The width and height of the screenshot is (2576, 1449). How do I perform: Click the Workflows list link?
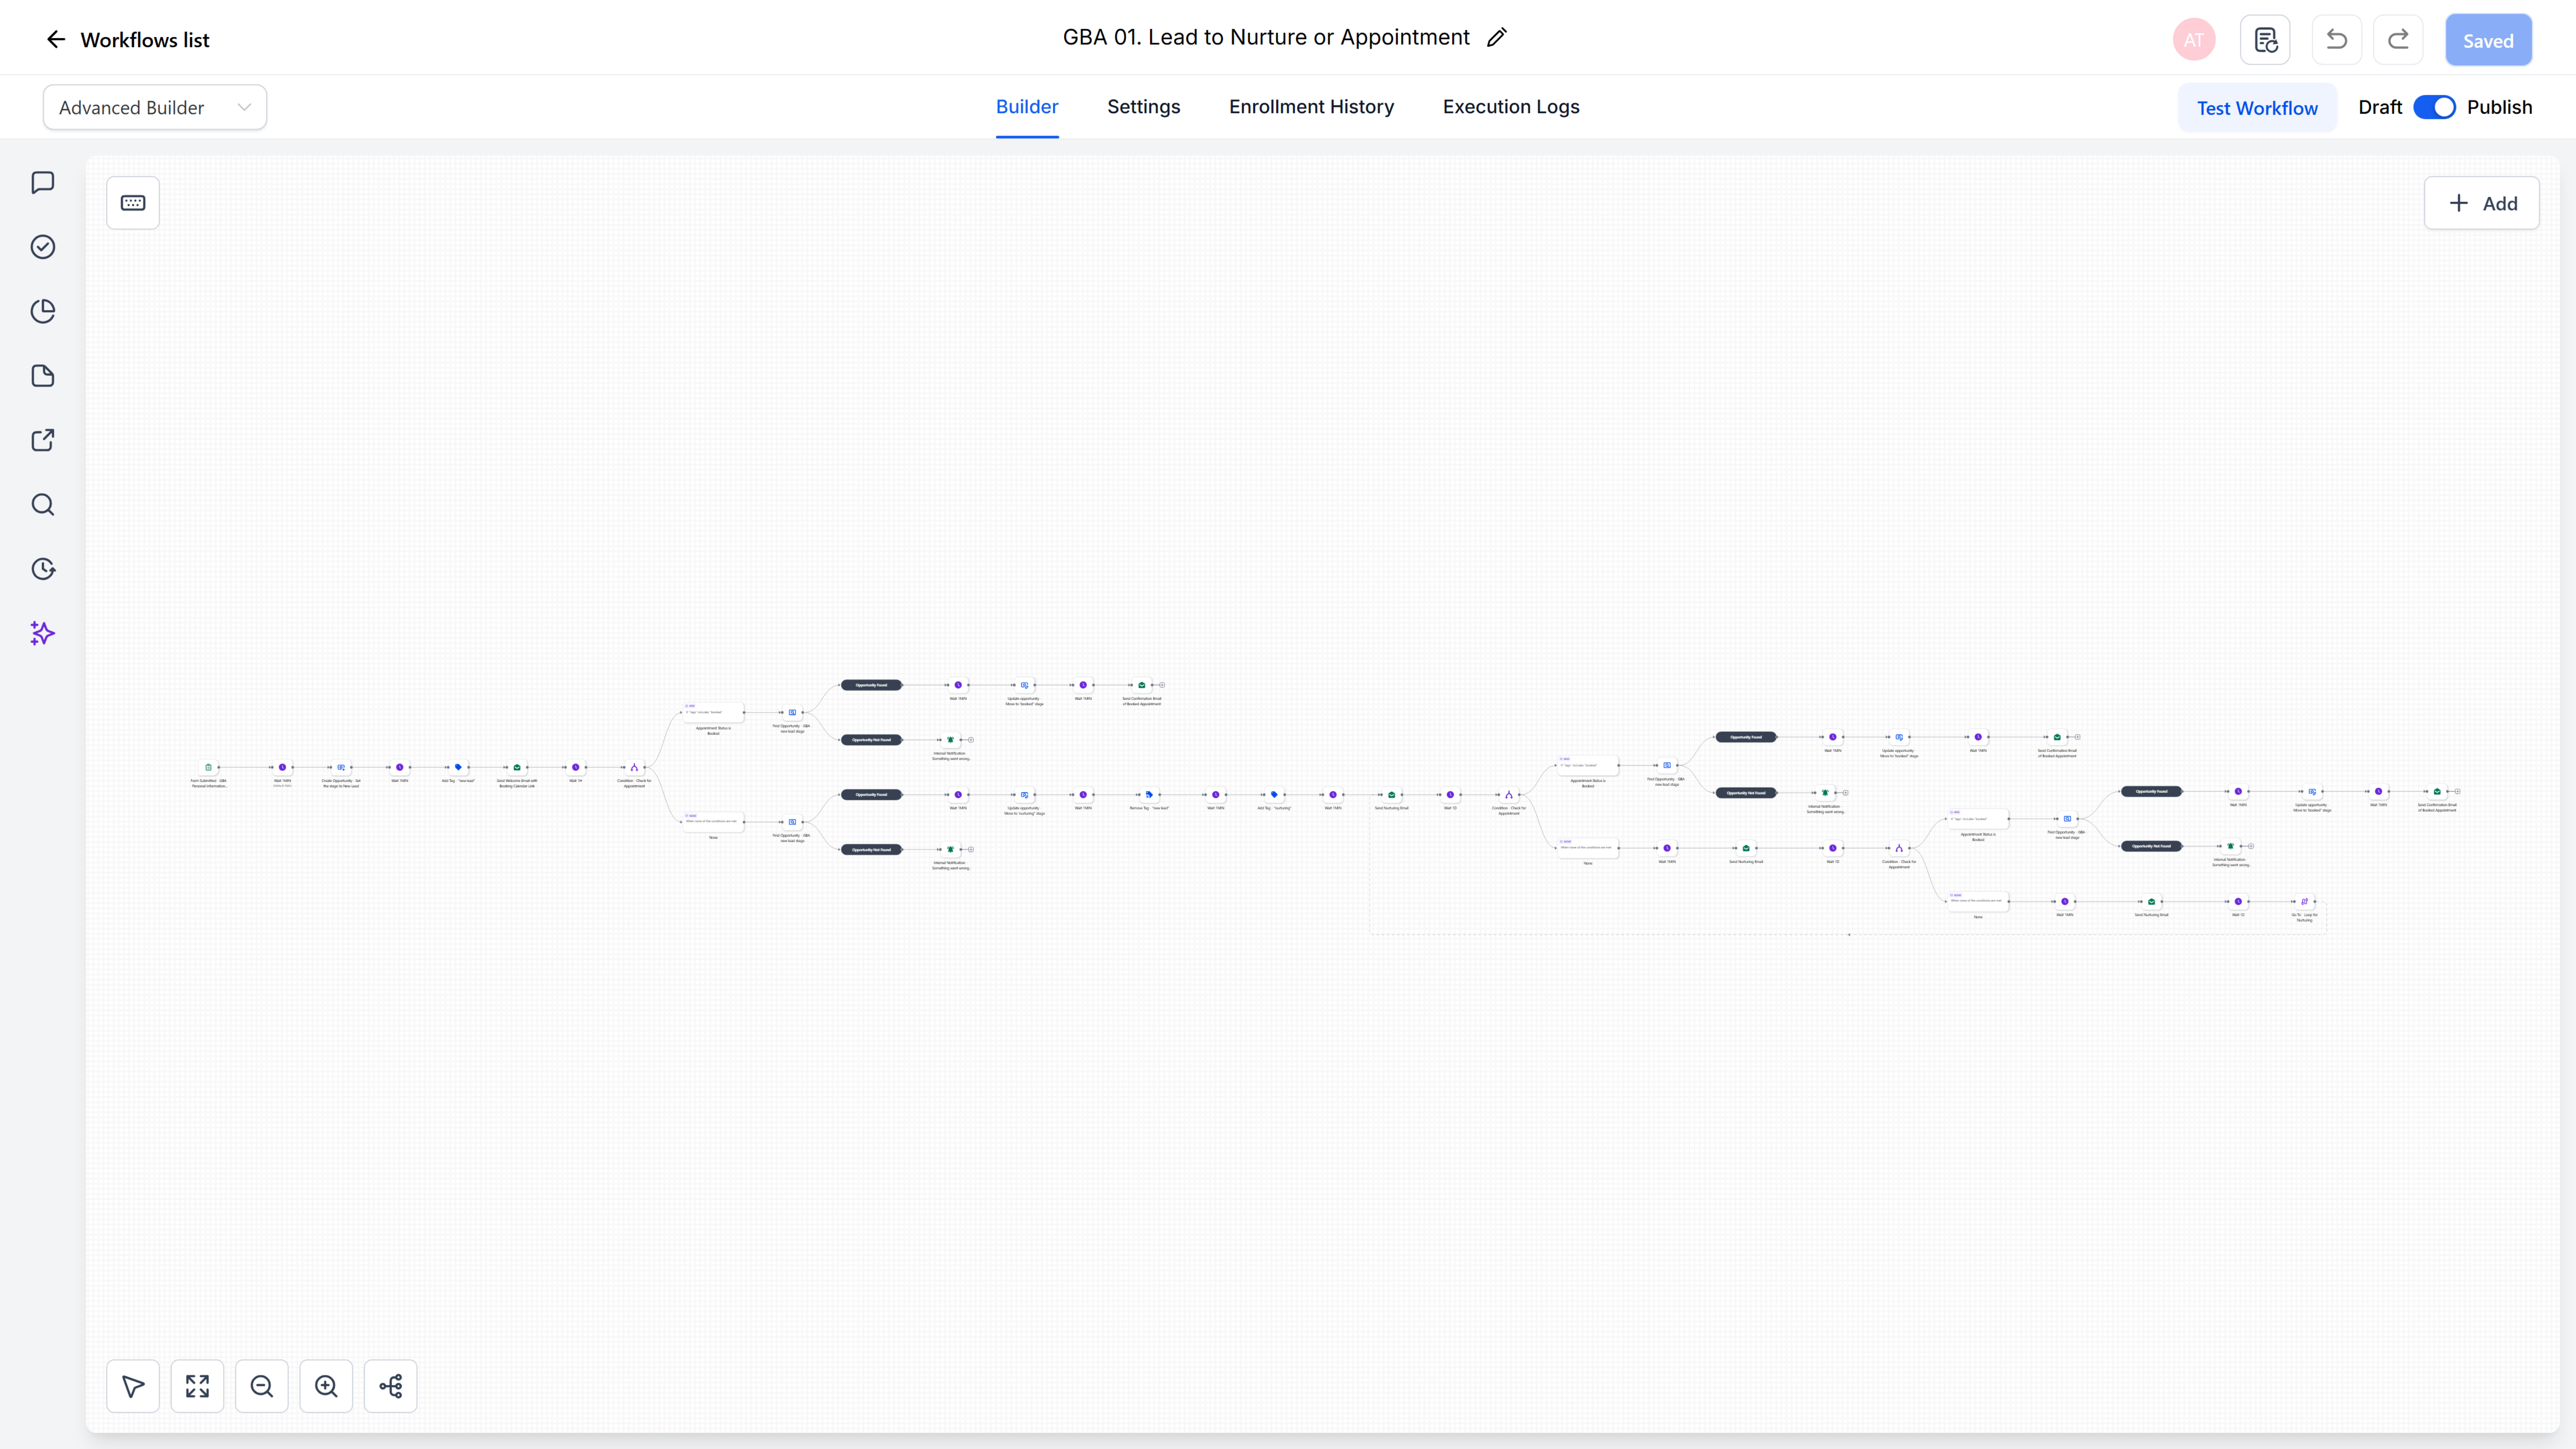[x=145, y=40]
